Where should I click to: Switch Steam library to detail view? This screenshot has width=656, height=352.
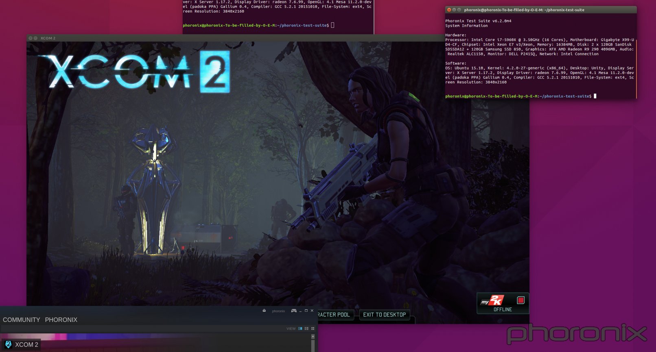coord(300,328)
